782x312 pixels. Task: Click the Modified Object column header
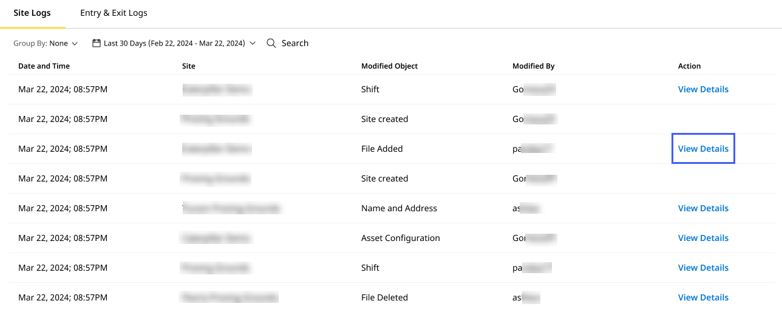click(x=389, y=66)
